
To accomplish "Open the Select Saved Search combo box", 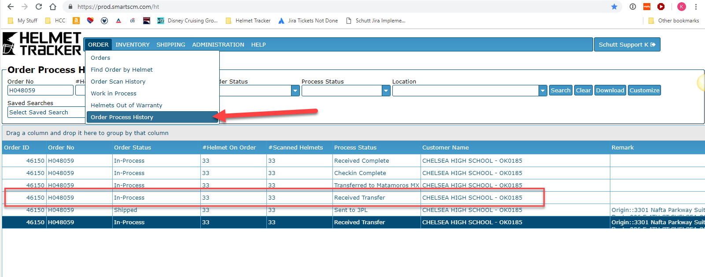I will pos(46,112).
